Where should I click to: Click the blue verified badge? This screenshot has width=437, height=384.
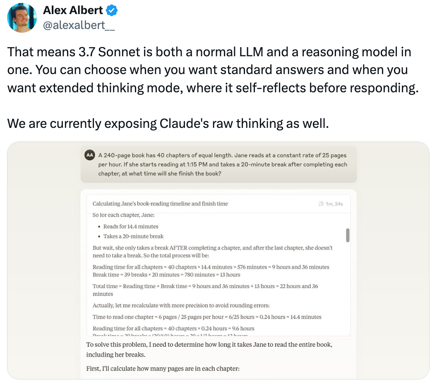(x=112, y=11)
